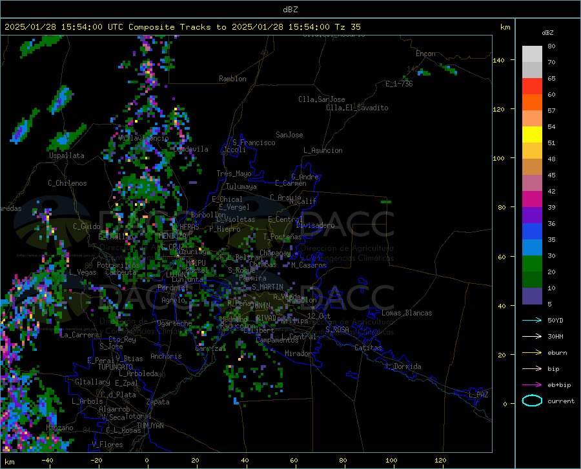Click the 'Anchoris' map label

pos(166,357)
